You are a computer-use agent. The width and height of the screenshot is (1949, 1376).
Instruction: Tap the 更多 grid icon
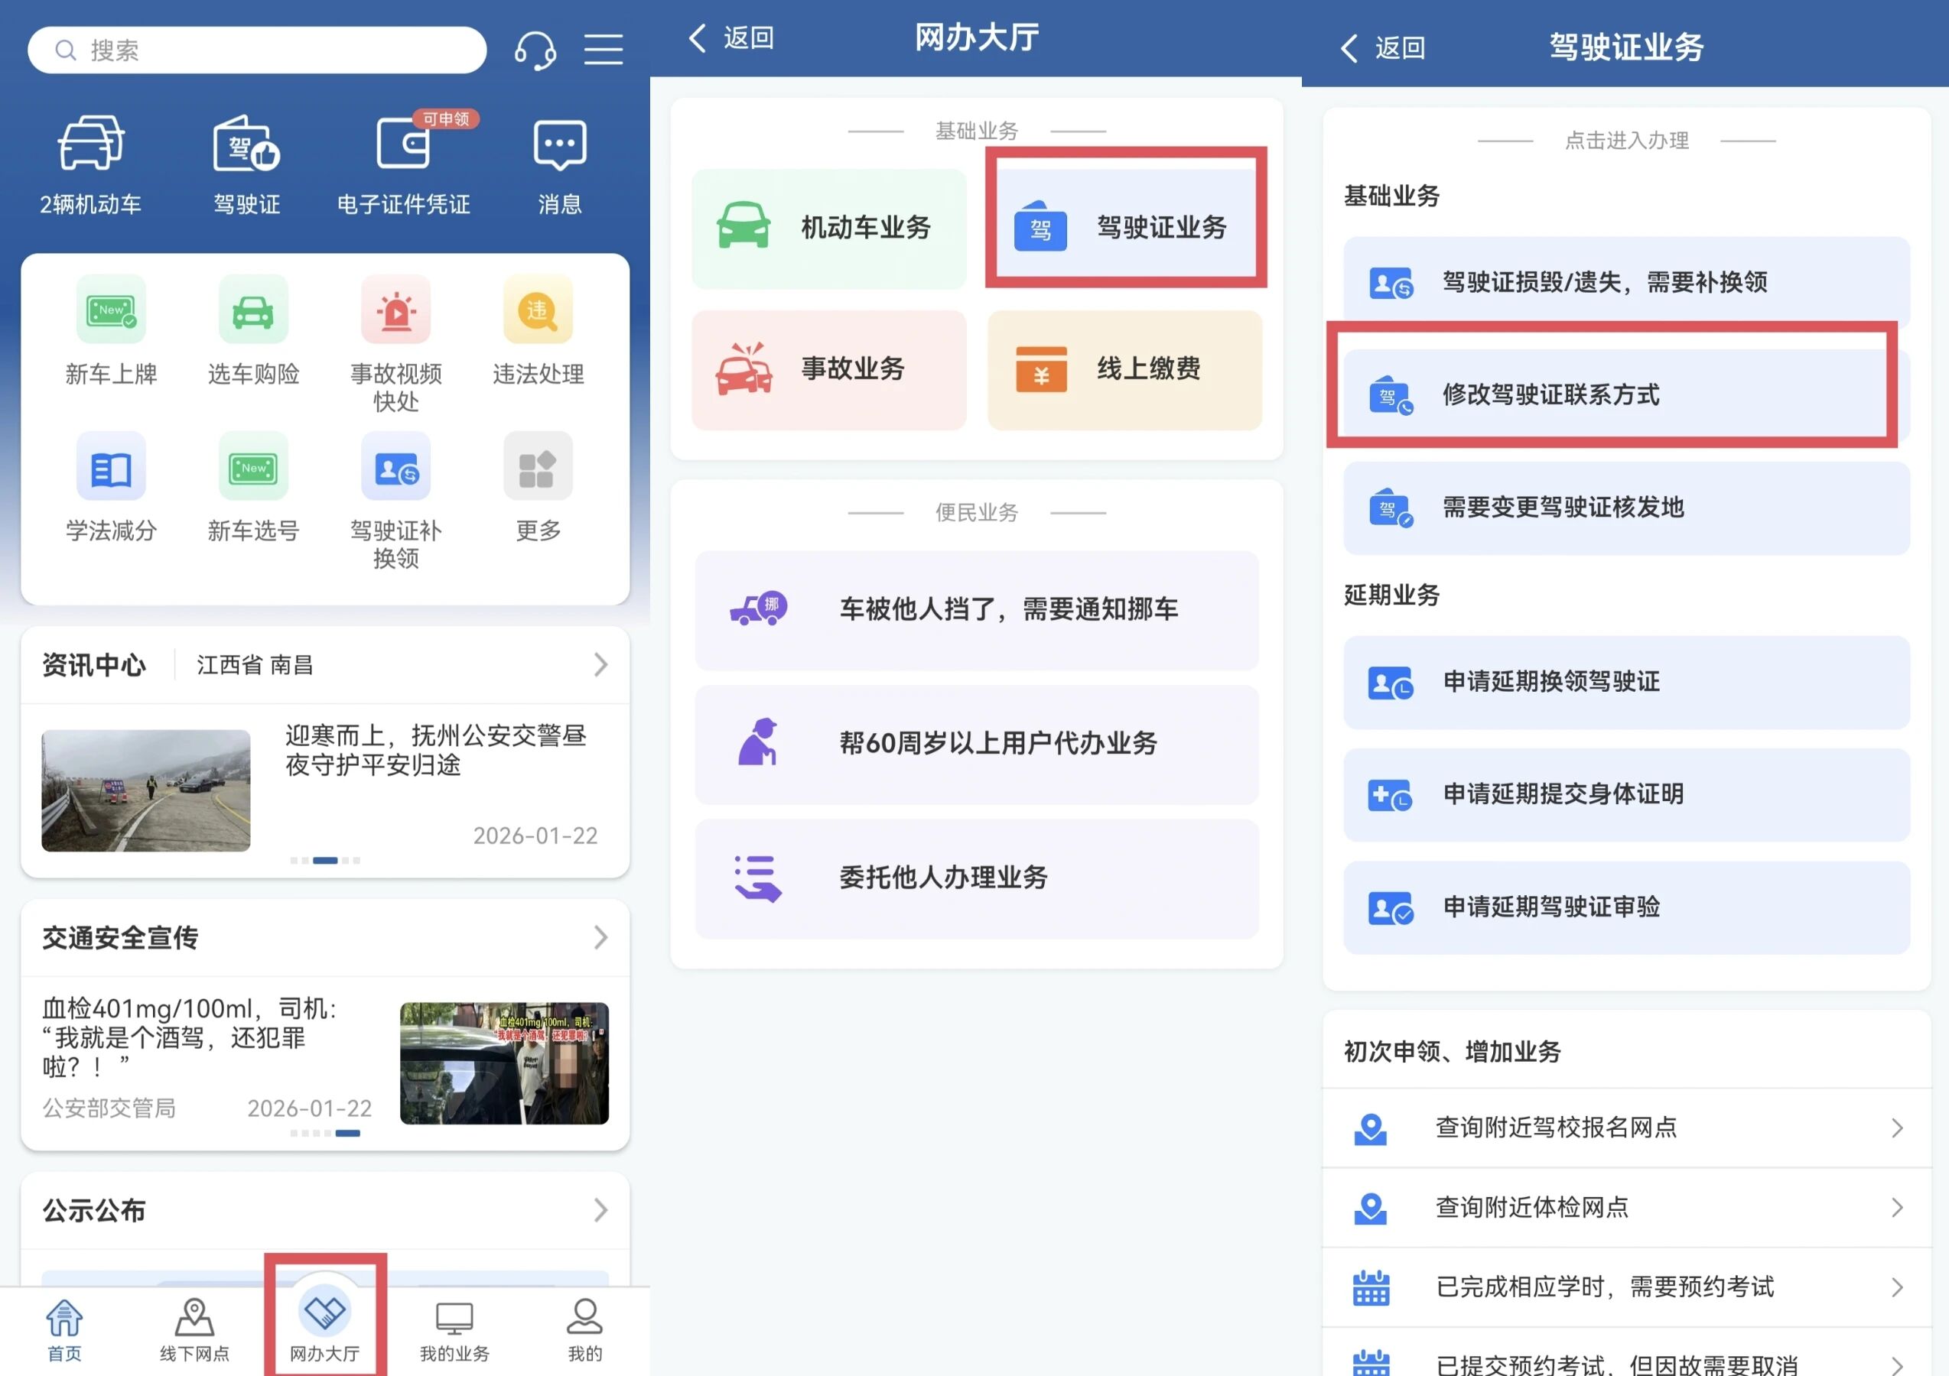click(x=537, y=467)
